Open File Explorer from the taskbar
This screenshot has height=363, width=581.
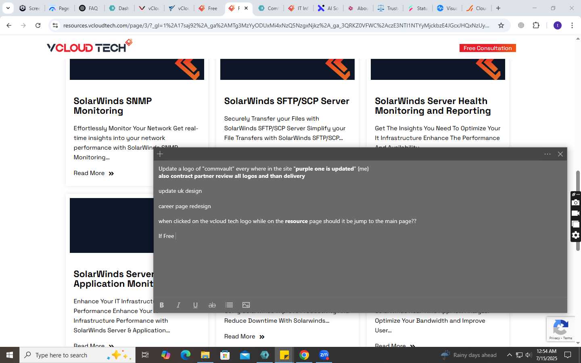[x=205, y=355]
